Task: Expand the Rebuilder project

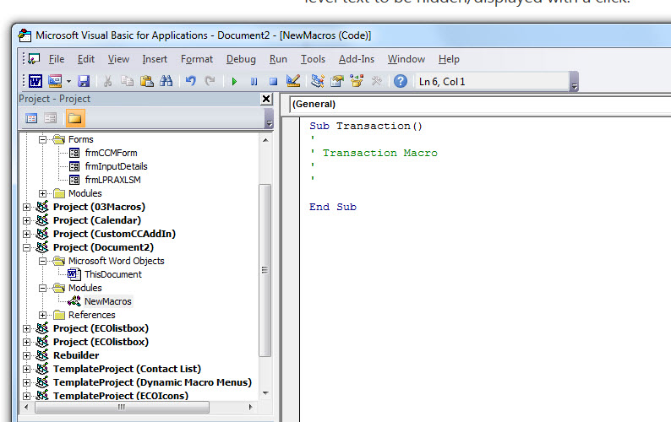Action: [26, 355]
